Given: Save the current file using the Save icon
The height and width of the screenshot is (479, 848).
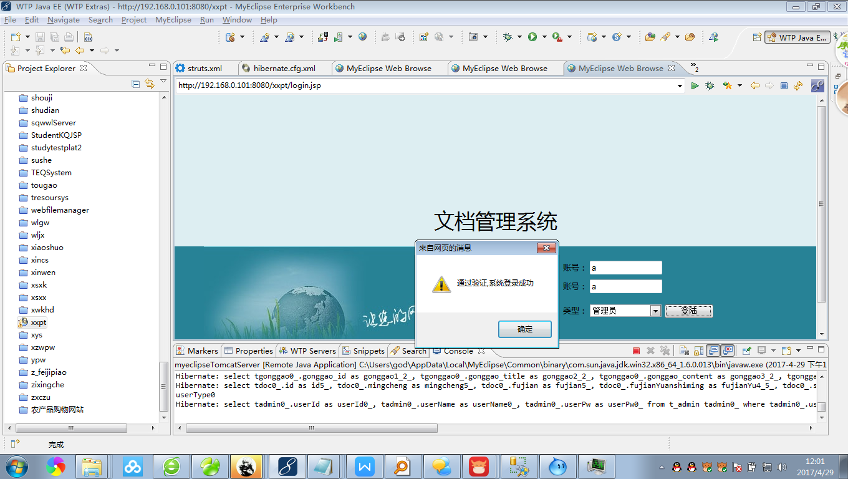Looking at the screenshot, I should tap(40, 37).
